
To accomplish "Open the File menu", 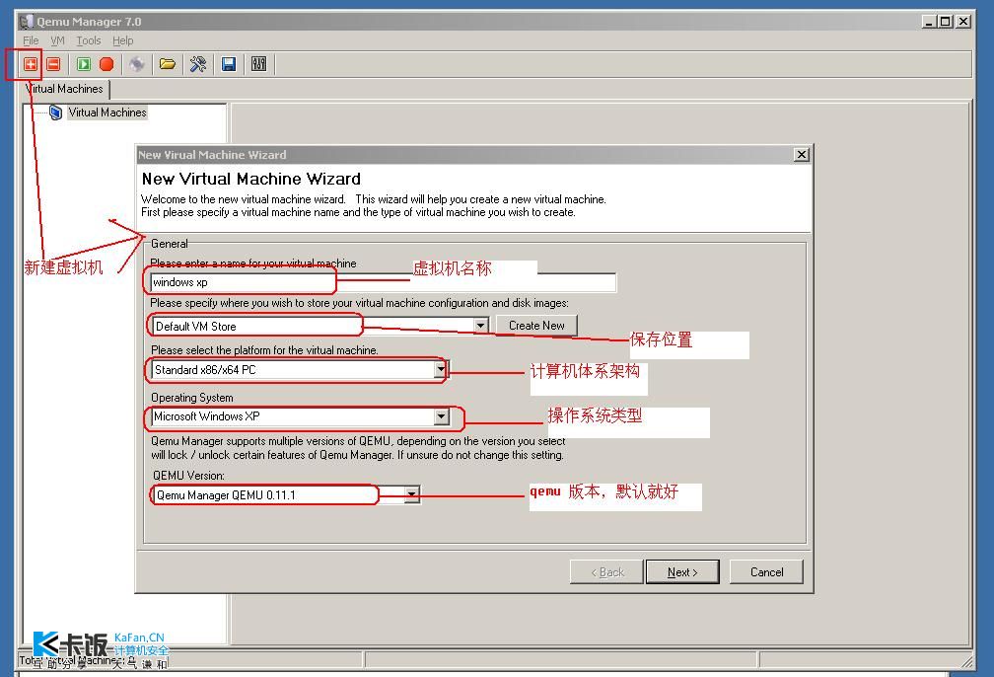I will pyautogui.click(x=31, y=40).
